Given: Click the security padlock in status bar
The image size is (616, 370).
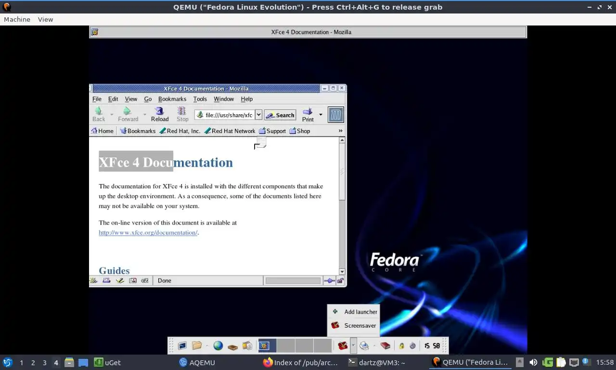Looking at the screenshot, I should [340, 281].
